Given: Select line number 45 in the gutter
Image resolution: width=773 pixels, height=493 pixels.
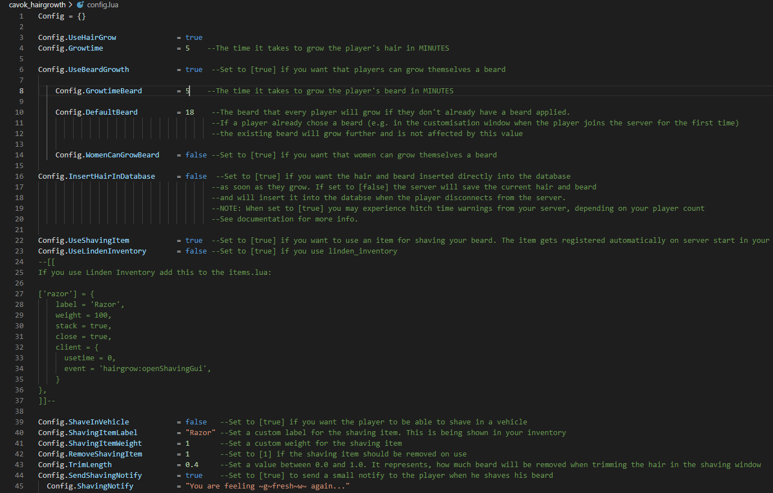Looking at the screenshot, I should click(19, 486).
